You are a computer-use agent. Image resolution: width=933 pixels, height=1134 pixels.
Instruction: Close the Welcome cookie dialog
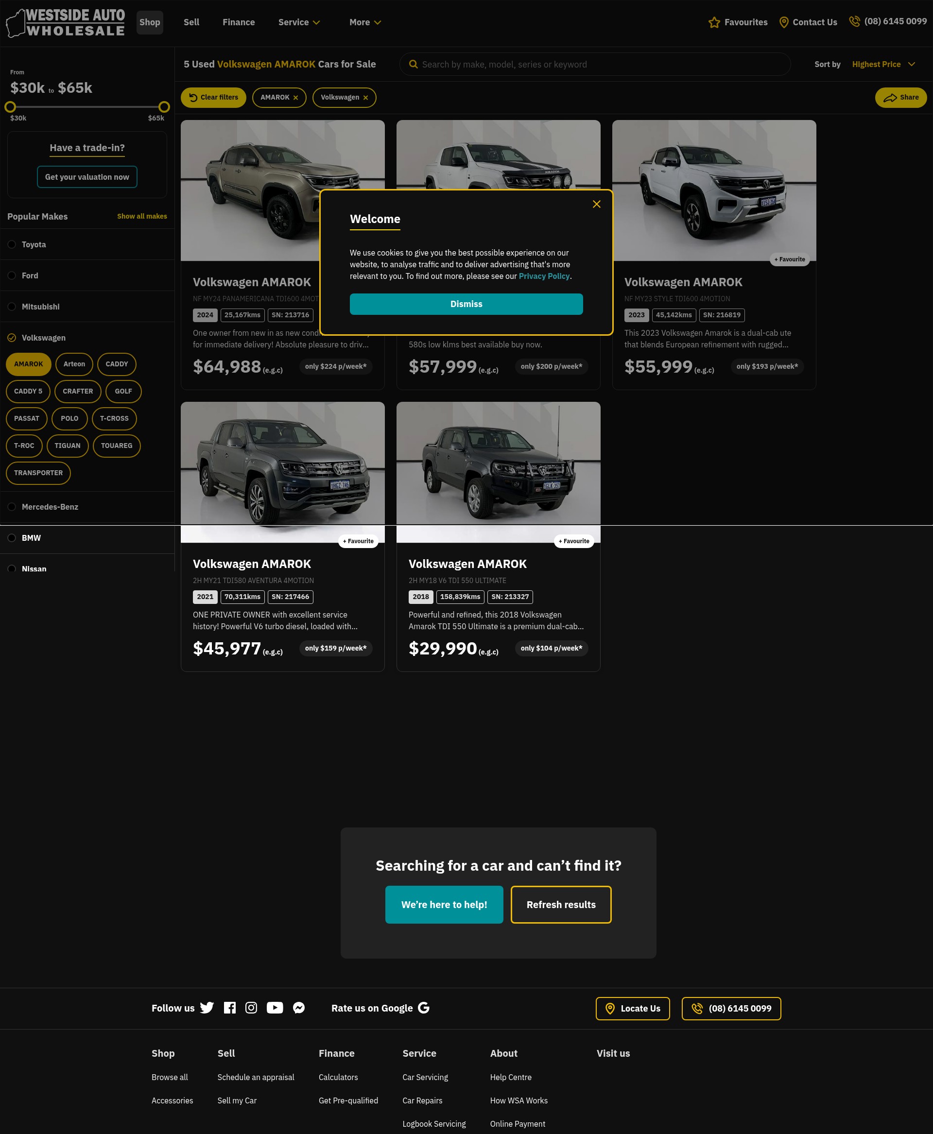(597, 204)
